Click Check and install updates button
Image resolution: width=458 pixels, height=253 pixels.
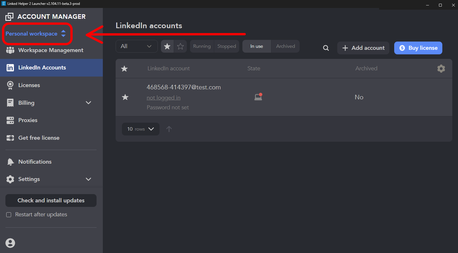tap(51, 200)
